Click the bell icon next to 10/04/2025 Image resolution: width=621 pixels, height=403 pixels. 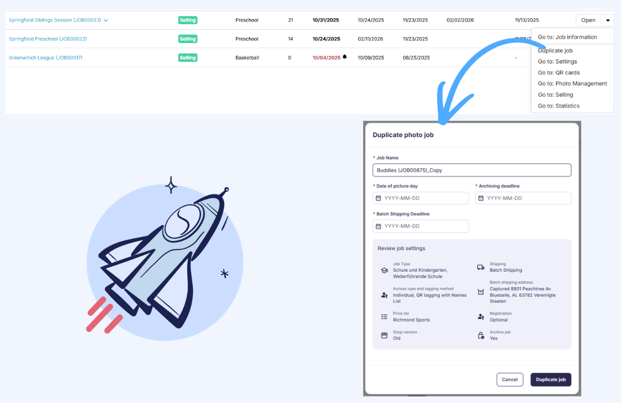(344, 57)
